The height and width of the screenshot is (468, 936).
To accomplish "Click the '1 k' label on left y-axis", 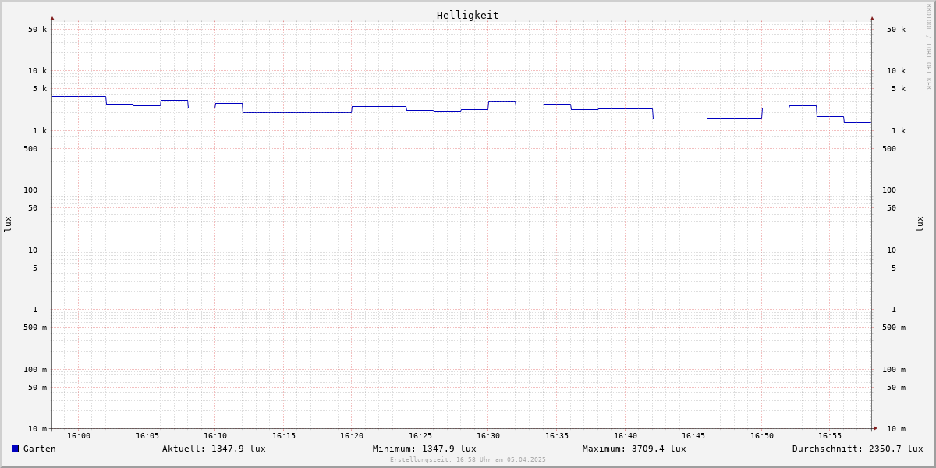I will 40,131.
